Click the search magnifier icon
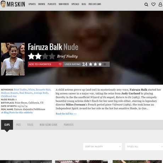 (x=146, y=5)
